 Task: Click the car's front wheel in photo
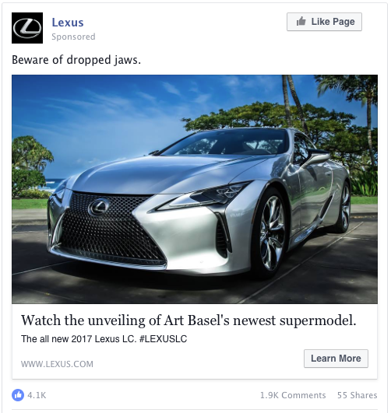[x=271, y=233]
